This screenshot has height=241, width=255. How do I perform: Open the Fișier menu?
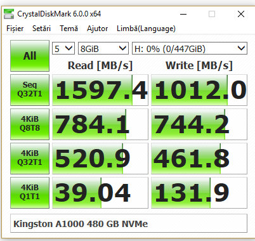pyautogui.click(x=15, y=29)
